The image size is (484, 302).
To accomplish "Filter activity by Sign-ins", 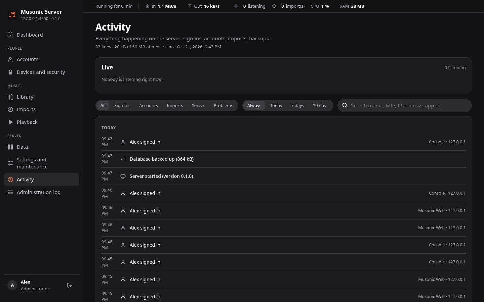I will pyautogui.click(x=122, y=105).
